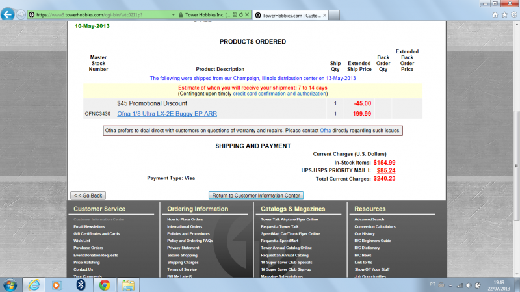The width and height of the screenshot is (520, 292).
Task: Stop loading with the X icon in address bar
Action: pyautogui.click(x=247, y=14)
